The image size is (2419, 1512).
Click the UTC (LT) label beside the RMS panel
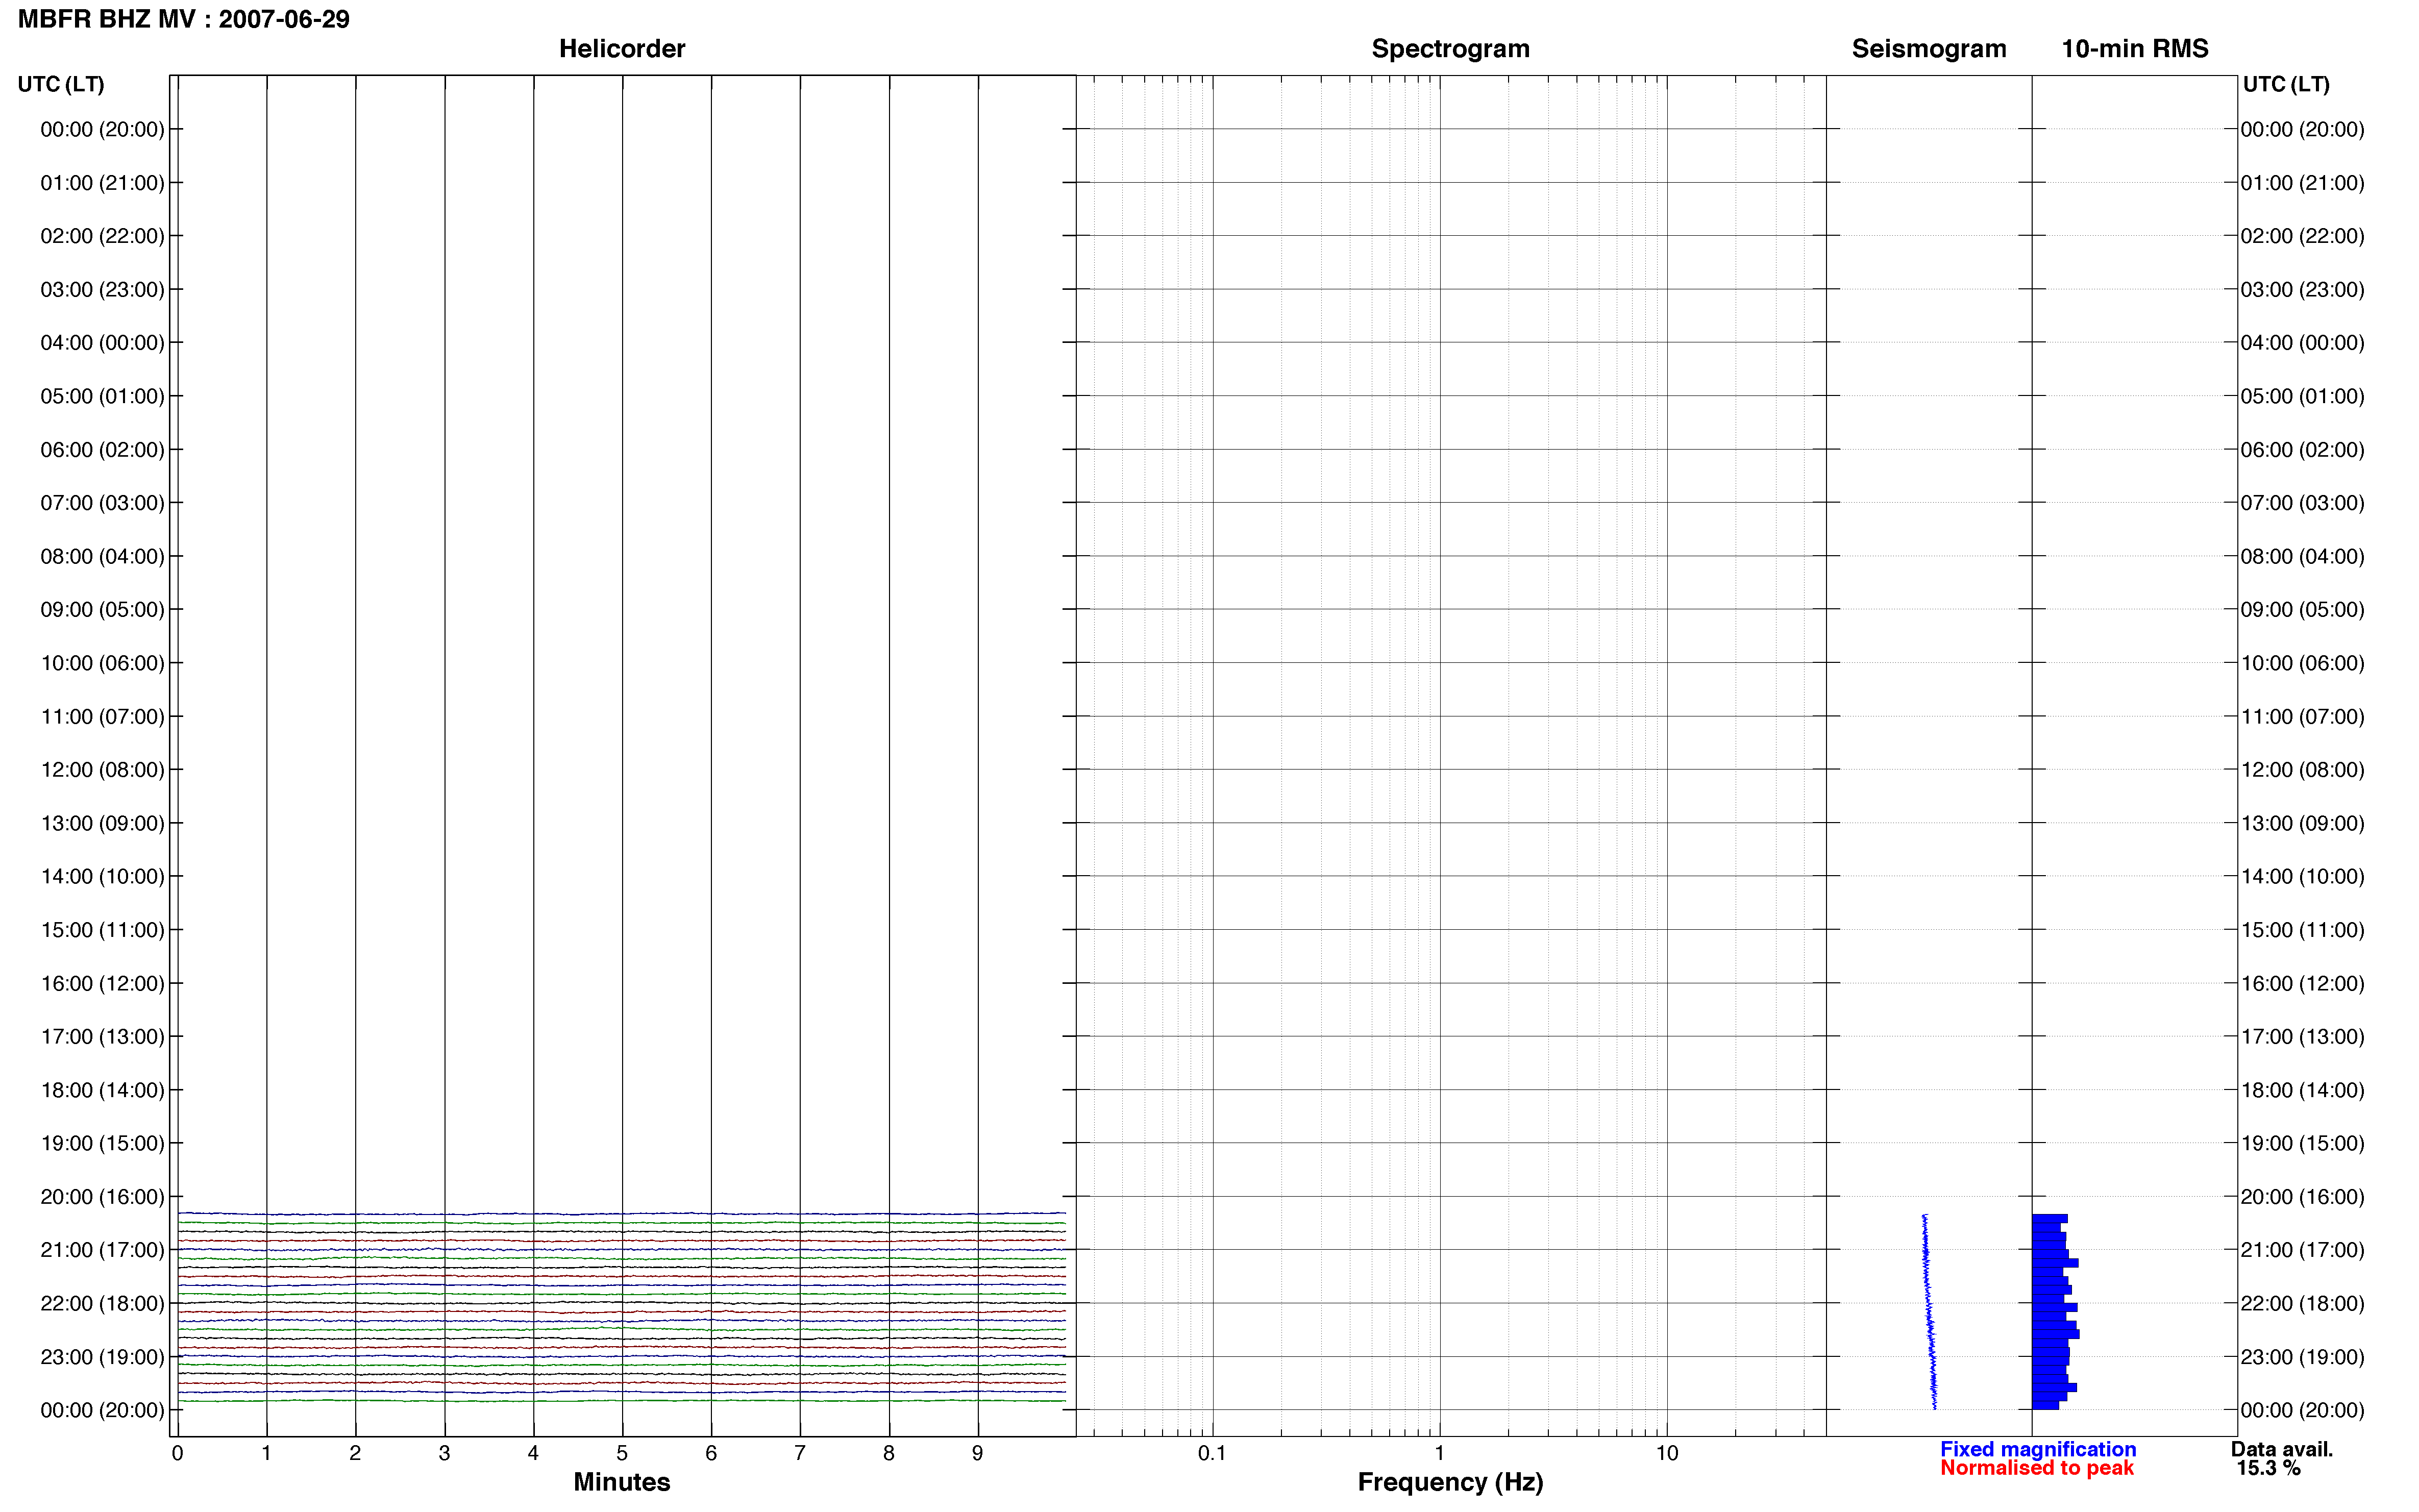tap(2286, 84)
